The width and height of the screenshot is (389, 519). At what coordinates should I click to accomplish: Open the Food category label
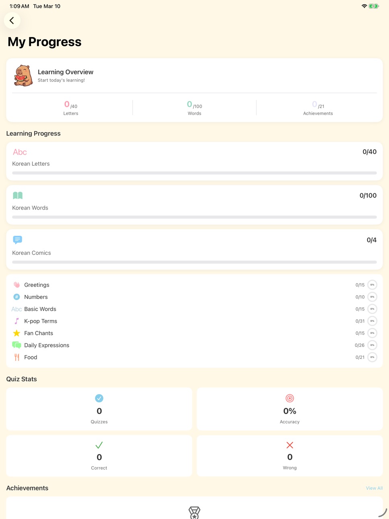pos(31,357)
